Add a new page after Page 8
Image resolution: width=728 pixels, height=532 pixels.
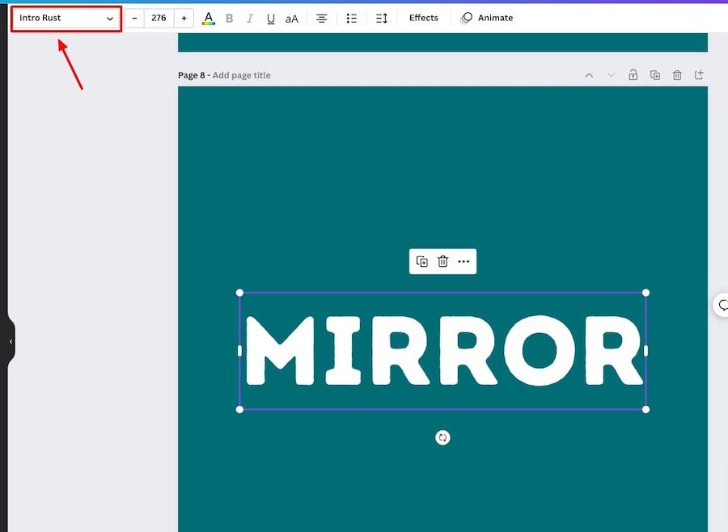(699, 74)
